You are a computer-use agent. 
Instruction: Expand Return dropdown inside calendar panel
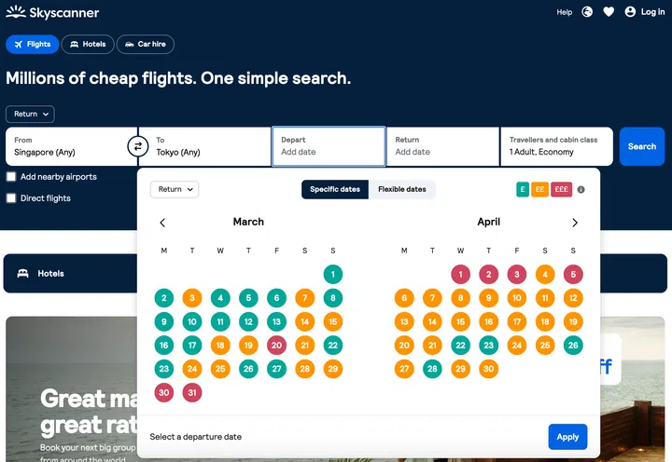[175, 190]
